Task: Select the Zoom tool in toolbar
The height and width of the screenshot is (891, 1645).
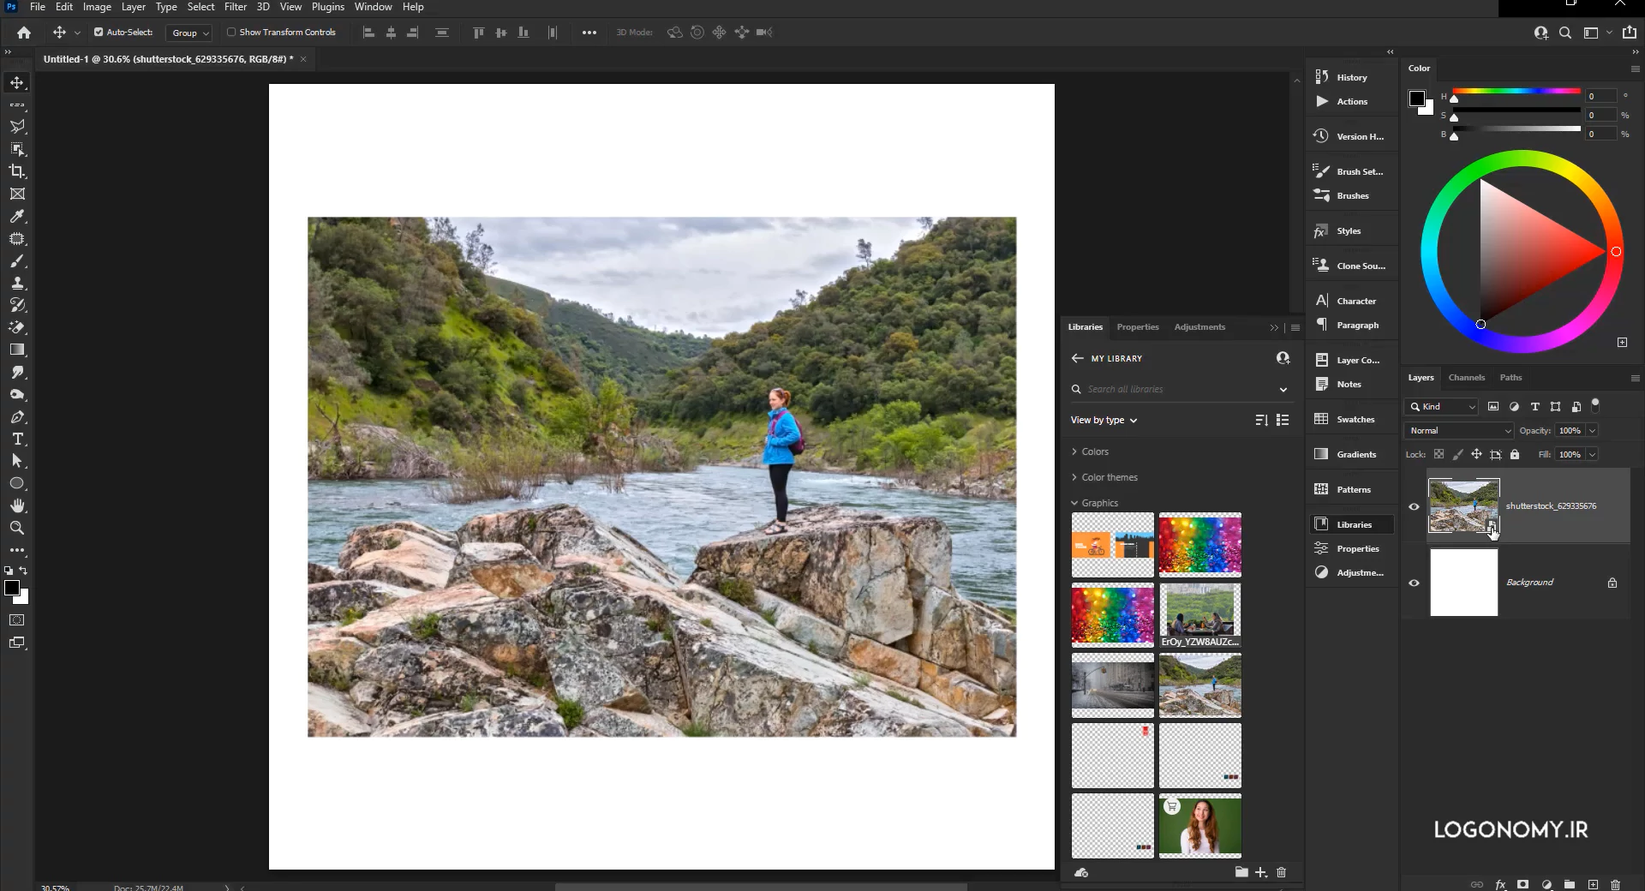Action: click(x=17, y=529)
